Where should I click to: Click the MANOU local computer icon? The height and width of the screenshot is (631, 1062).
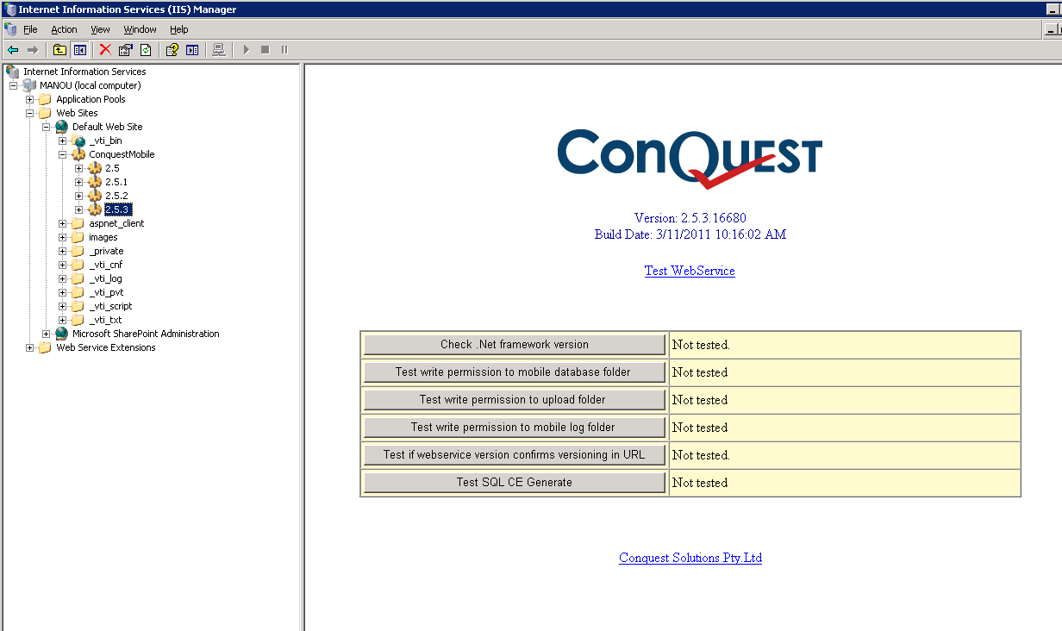point(29,85)
